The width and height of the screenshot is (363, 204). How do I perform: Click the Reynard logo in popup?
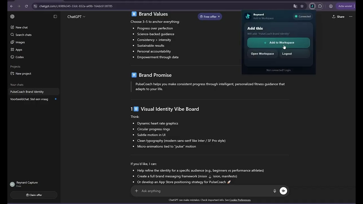tap(248, 16)
